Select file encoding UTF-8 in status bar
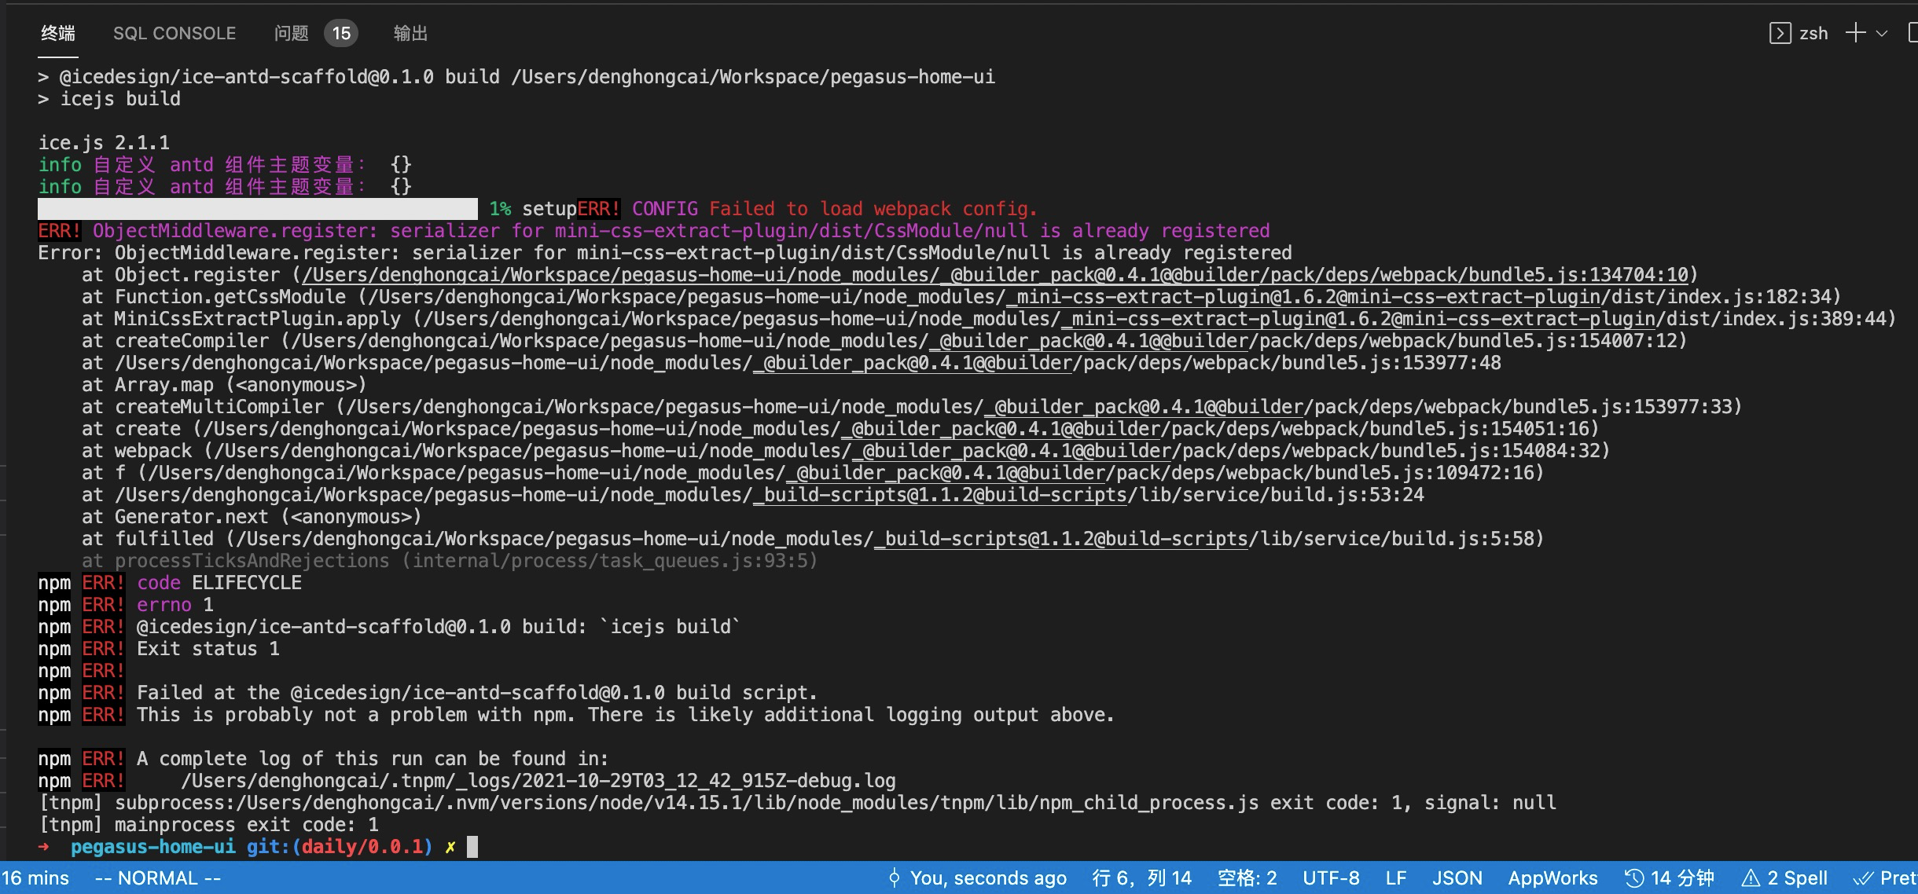Screen dimensions: 1918x894 (x=1331, y=878)
